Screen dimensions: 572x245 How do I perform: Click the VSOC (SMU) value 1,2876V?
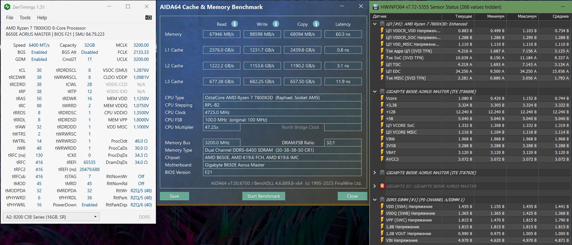141,70
